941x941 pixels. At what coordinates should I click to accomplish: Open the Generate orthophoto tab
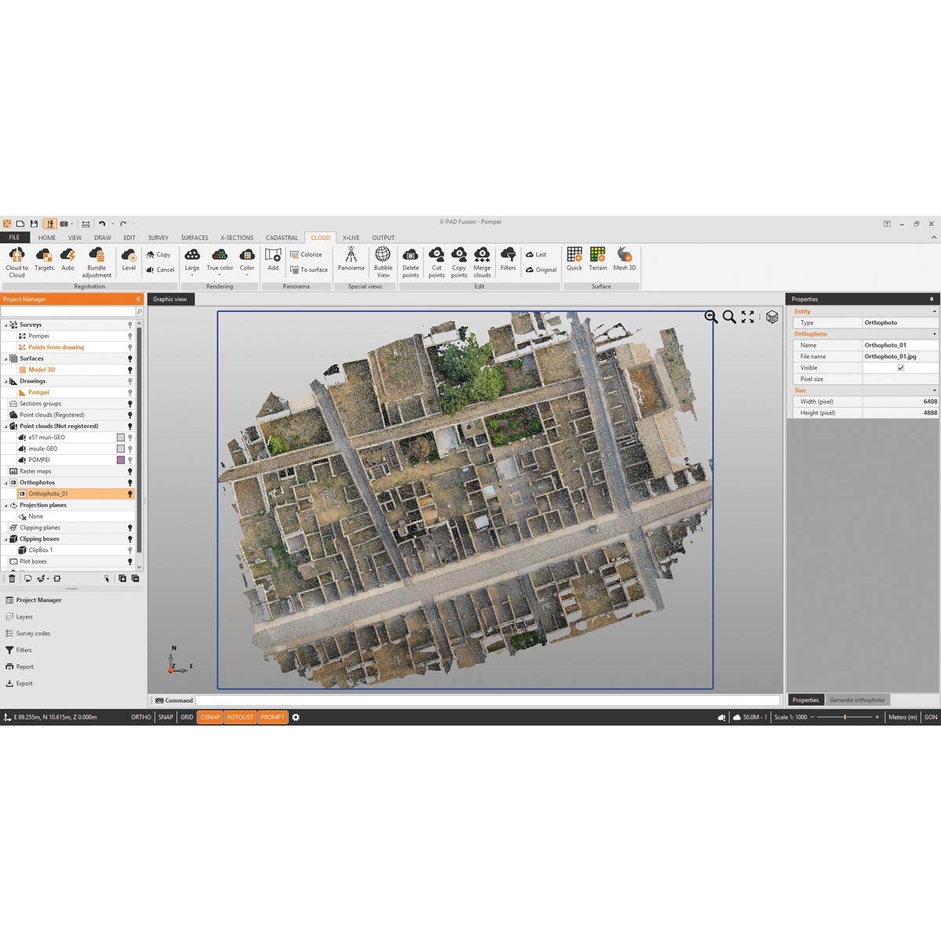(x=856, y=700)
